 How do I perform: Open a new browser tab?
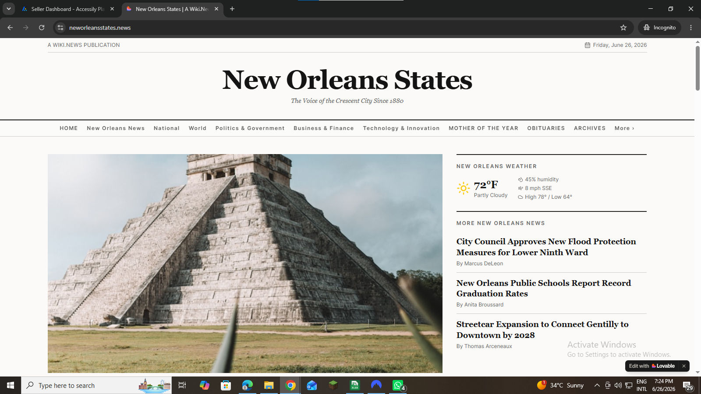point(232,9)
